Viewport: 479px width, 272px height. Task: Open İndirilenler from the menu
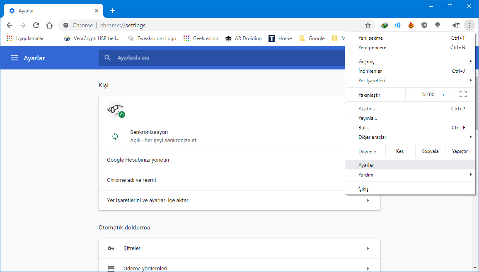[x=410, y=71]
